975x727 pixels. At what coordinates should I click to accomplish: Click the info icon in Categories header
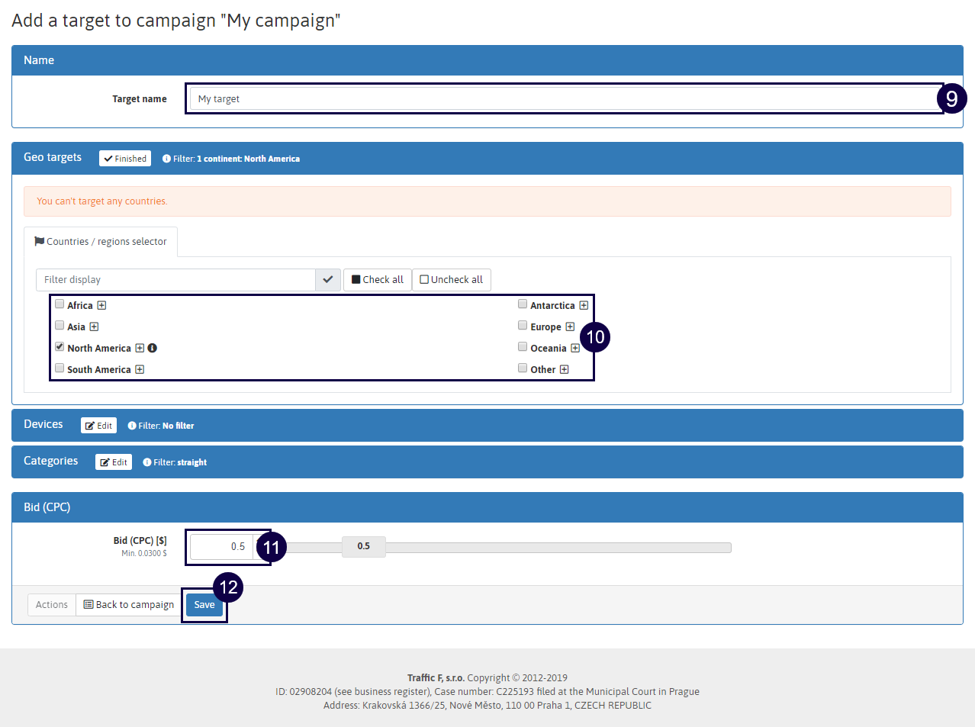coord(147,462)
